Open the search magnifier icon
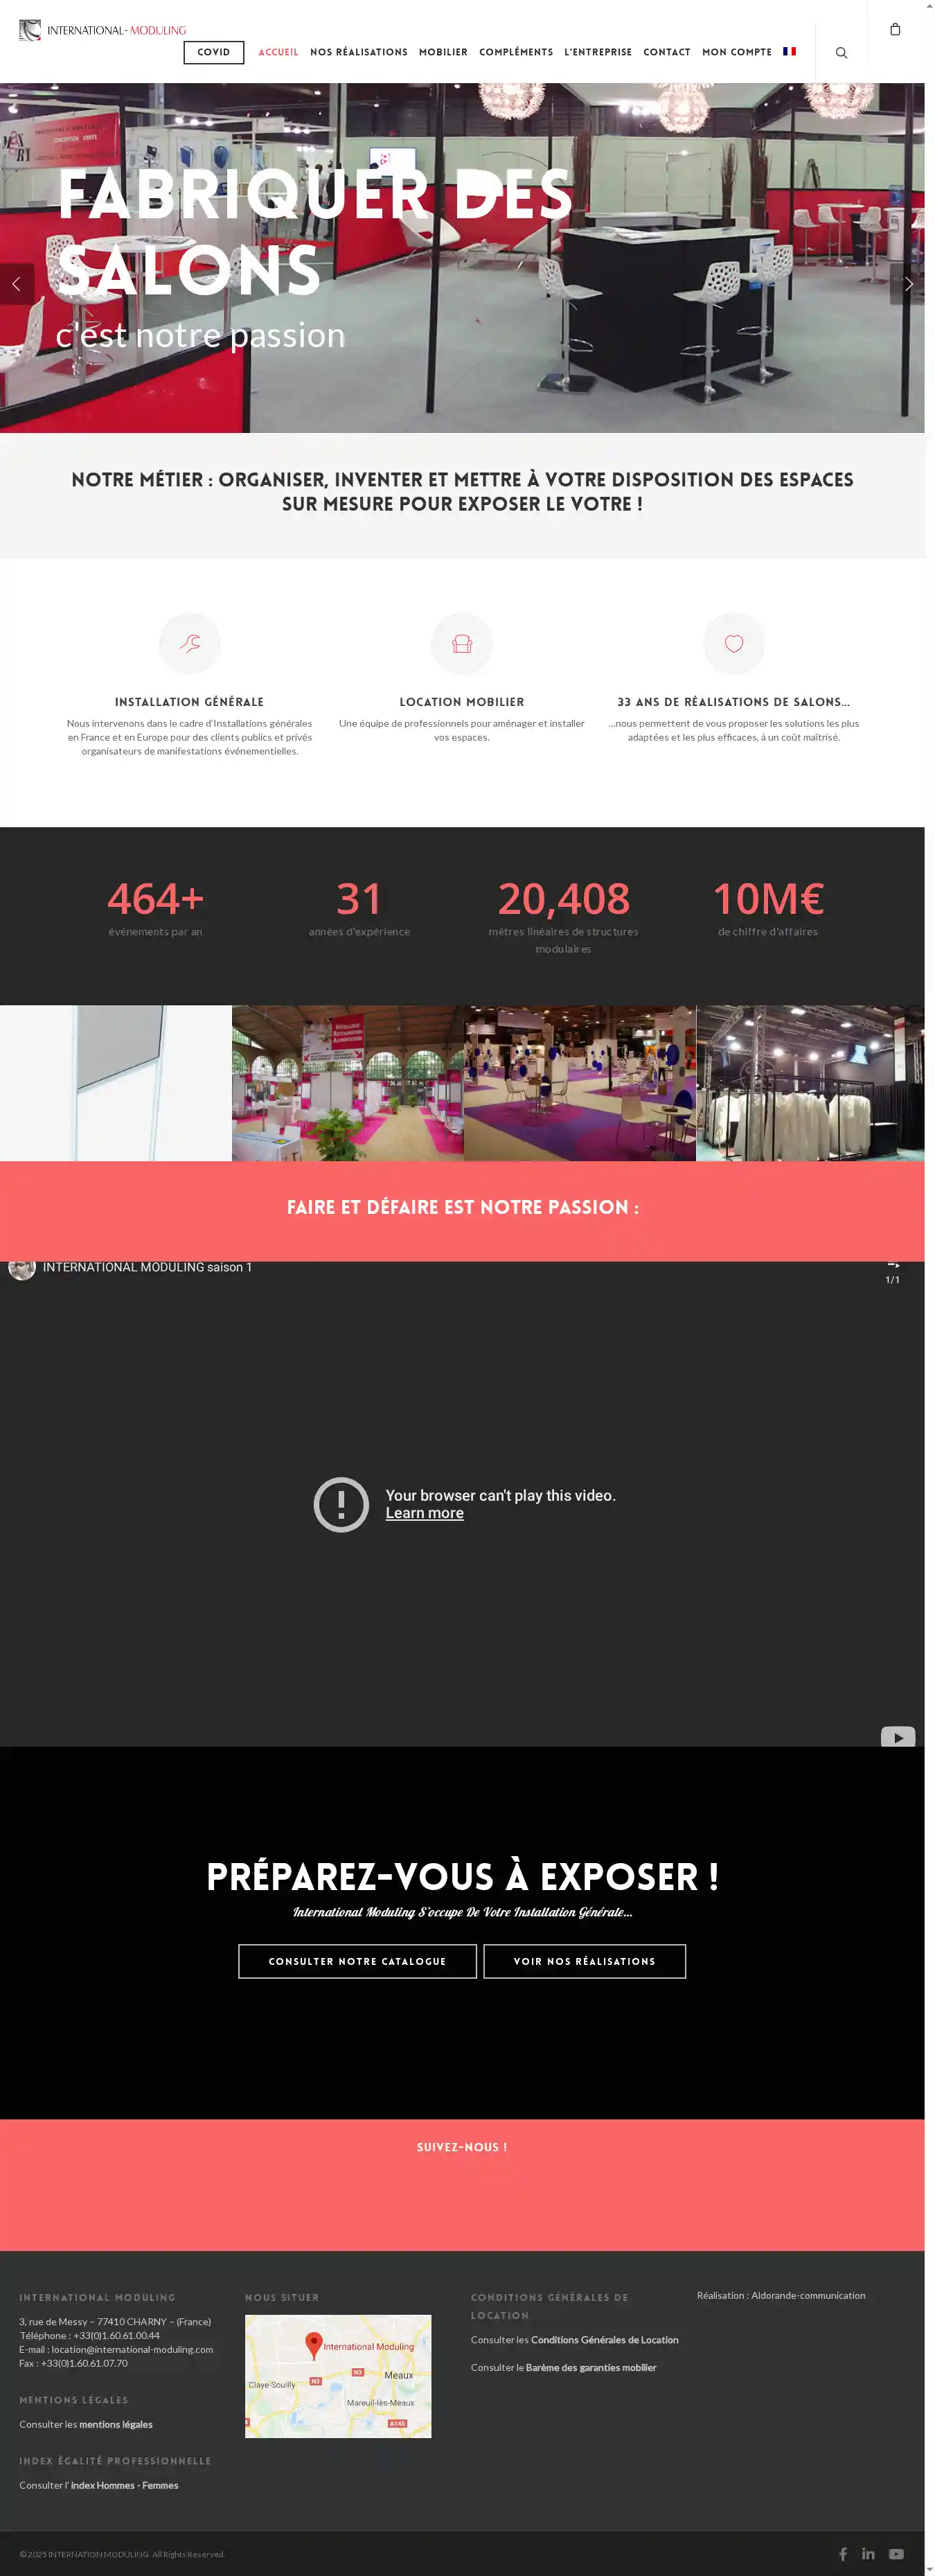Viewport: 935px width, 2576px height. coord(841,53)
